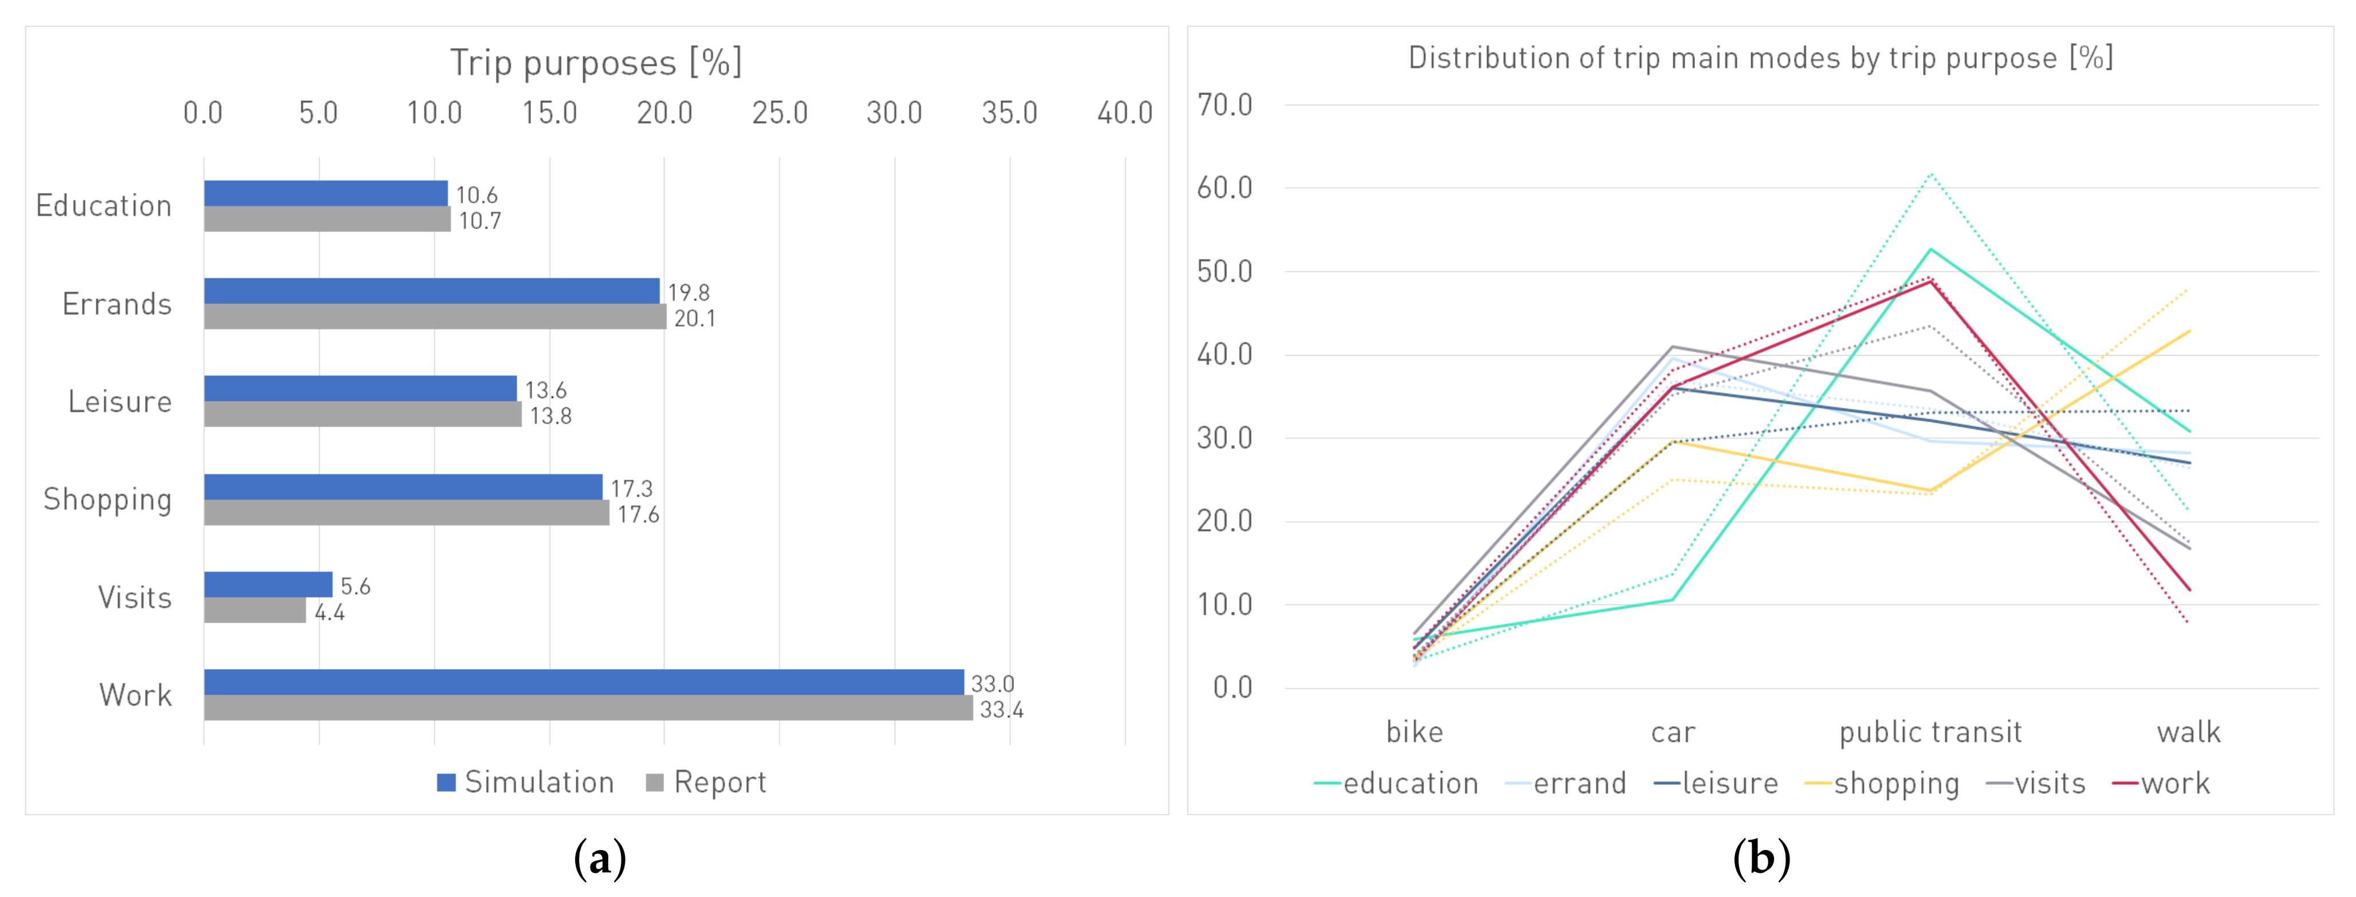Click the "public transit" axis label
The height and width of the screenshot is (897, 2356).
pos(1930,731)
